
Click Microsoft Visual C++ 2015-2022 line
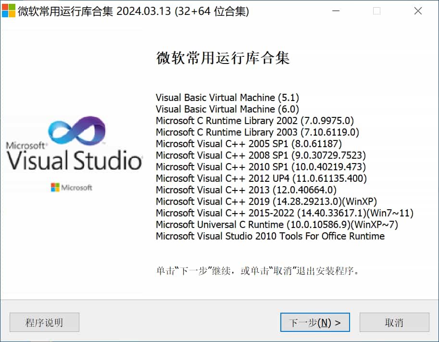[x=285, y=213]
